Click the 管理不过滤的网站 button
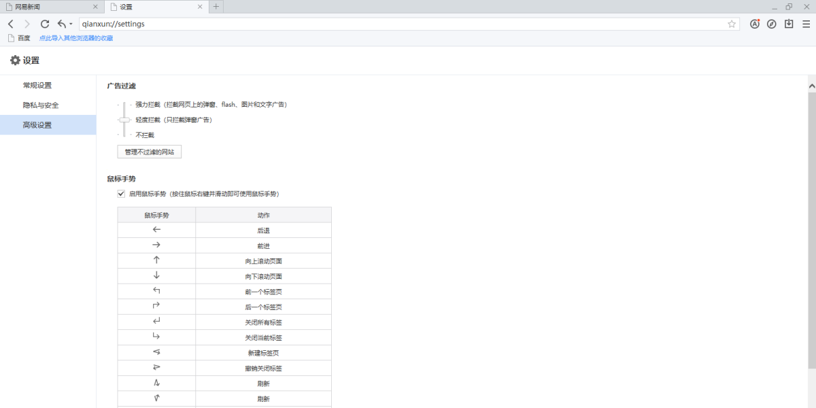 pyautogui.click(x=149, y=152)
